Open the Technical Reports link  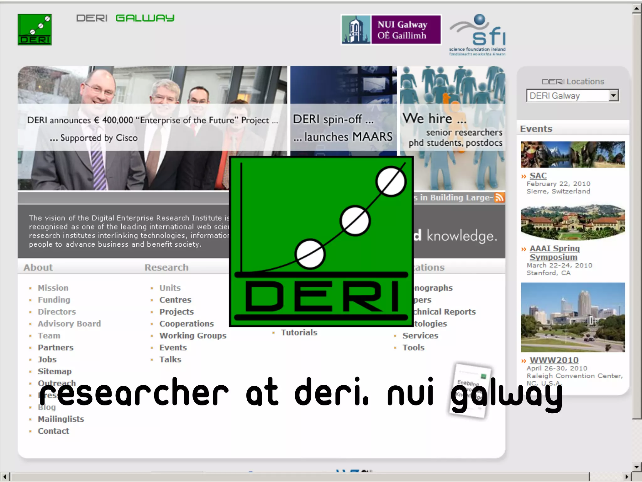[445, 312]
